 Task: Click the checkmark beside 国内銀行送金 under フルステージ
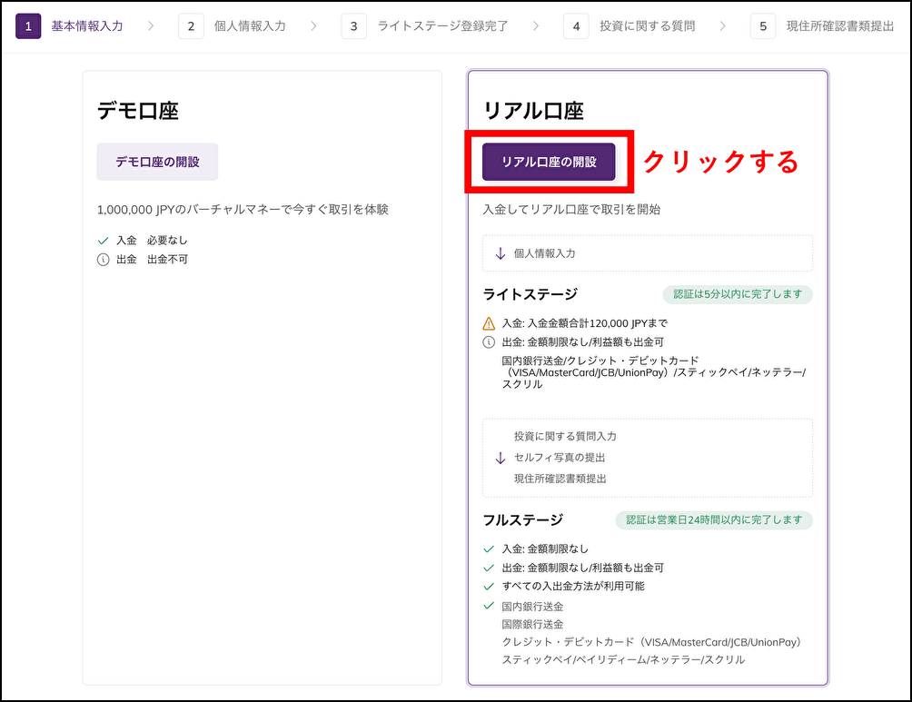(x=489, y=605)
